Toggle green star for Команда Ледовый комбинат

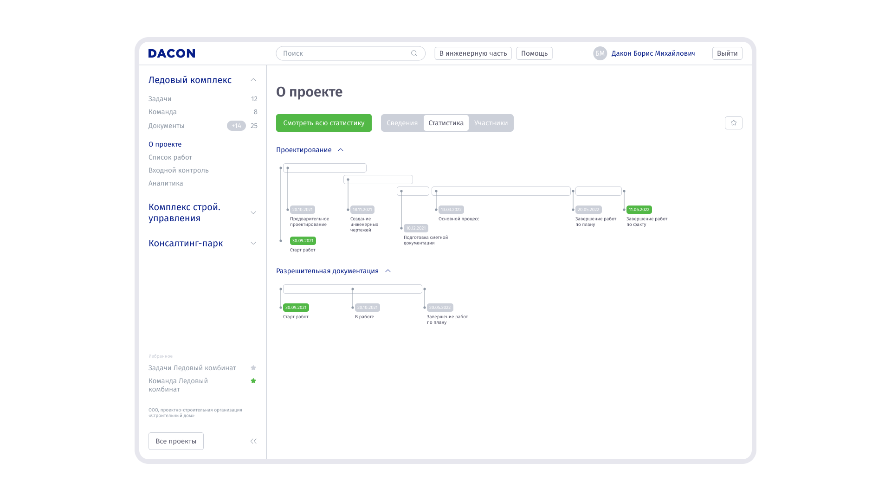click(253, 381)
